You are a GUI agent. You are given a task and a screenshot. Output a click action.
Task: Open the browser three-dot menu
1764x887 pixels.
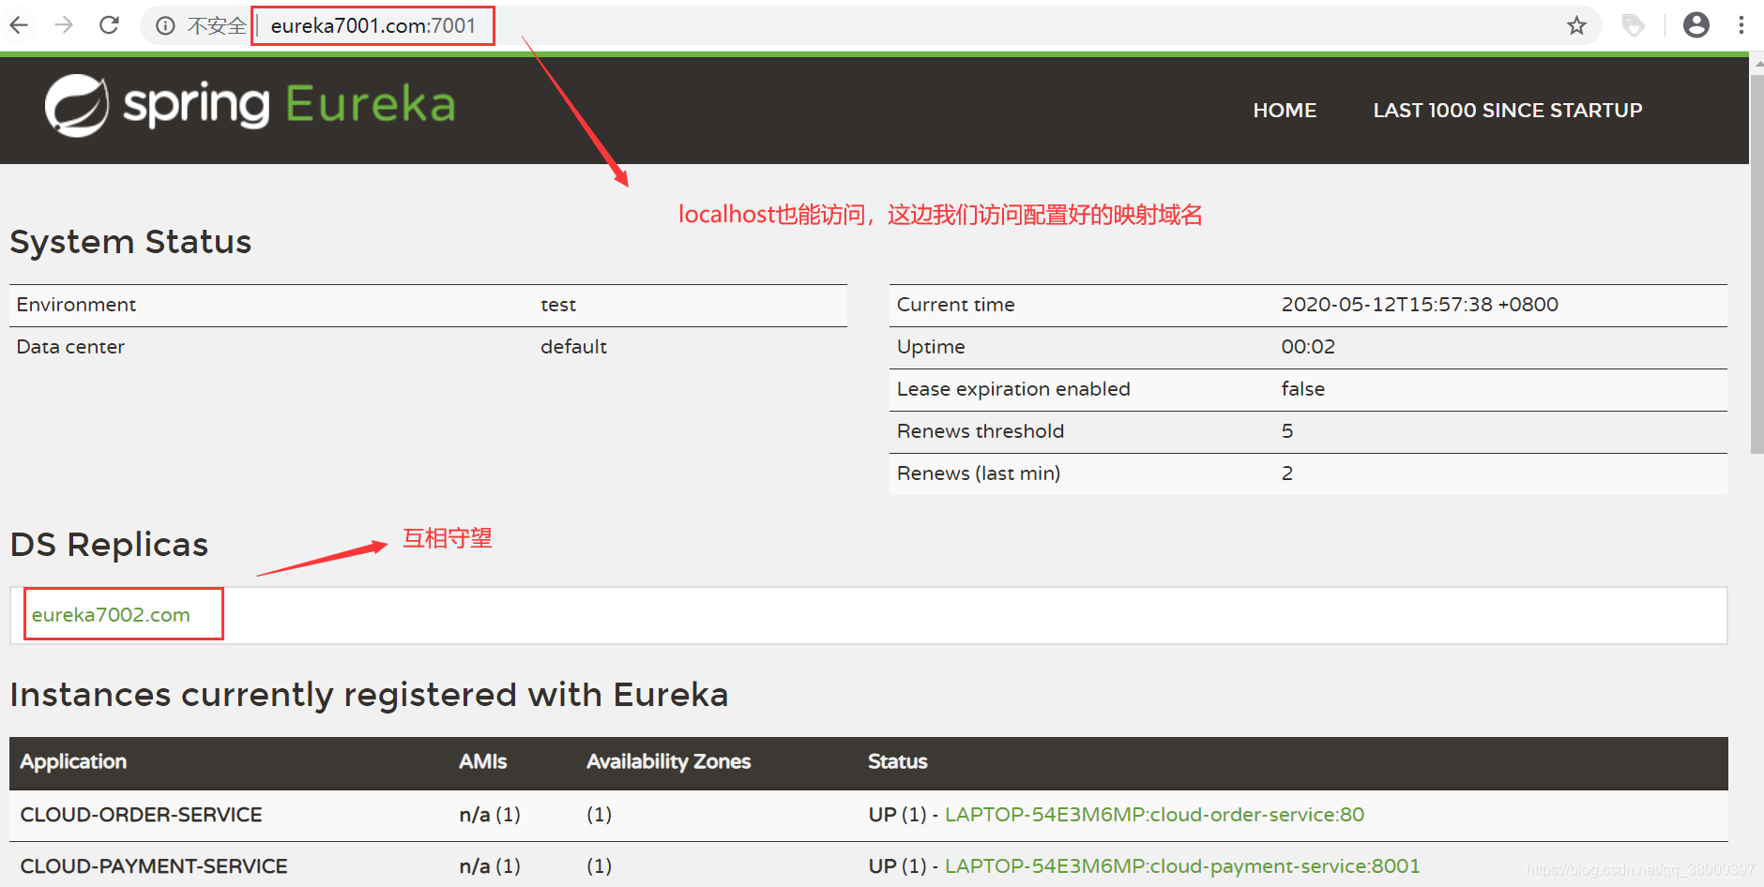[x=1741, y=25]
